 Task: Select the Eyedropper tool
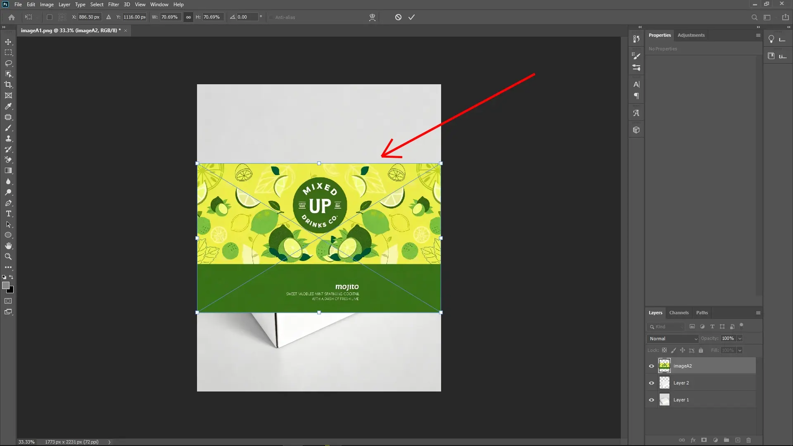(x=8, y=107)
